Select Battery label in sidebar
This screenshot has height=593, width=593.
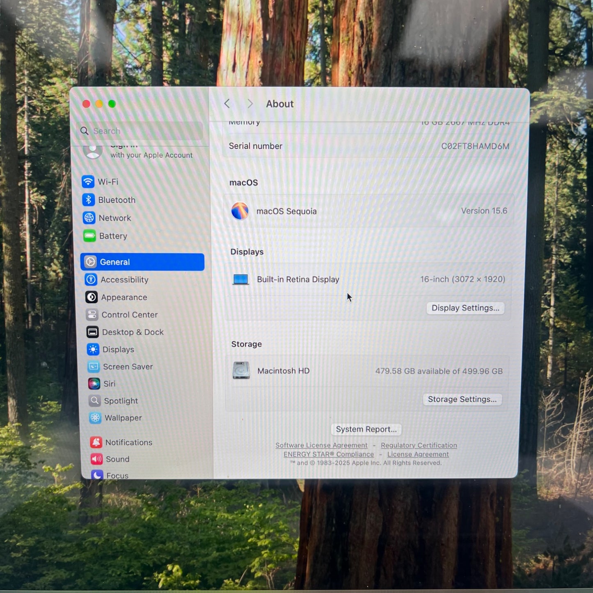coord(113,236)
